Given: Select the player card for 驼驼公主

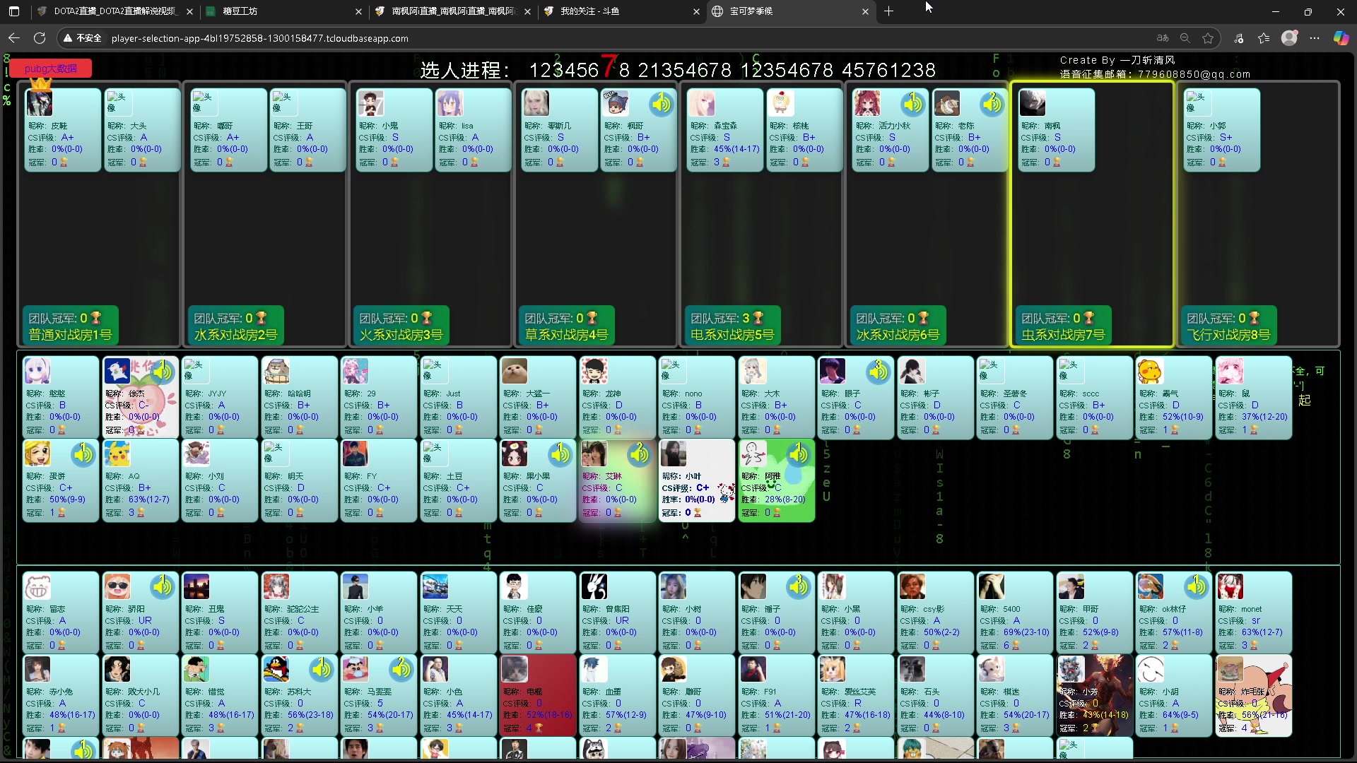Looking at the screenshot, I should [x=299, y=613].
